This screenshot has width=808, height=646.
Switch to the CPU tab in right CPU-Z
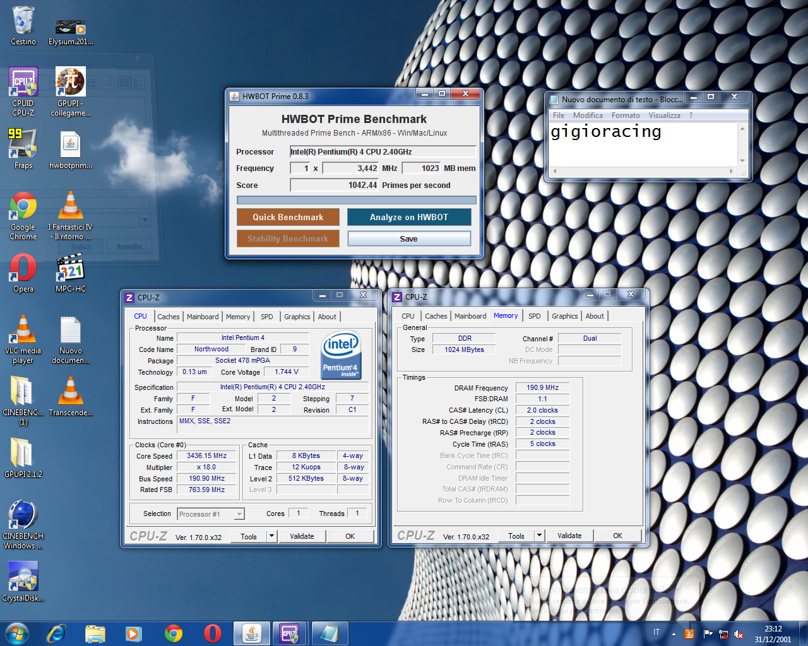click(408, 316)
